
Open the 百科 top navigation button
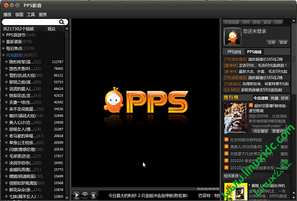246,23
